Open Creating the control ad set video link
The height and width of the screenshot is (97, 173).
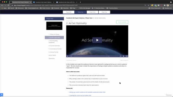80,95
